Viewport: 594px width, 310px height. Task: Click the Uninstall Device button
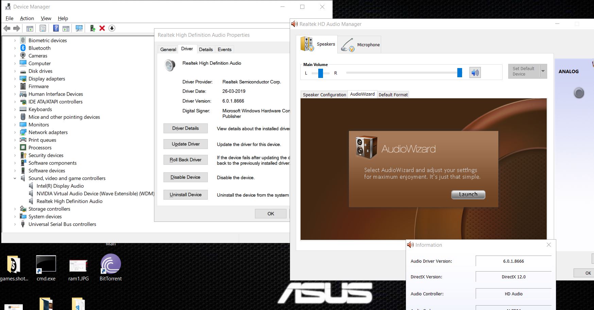(x=185, y=195)
